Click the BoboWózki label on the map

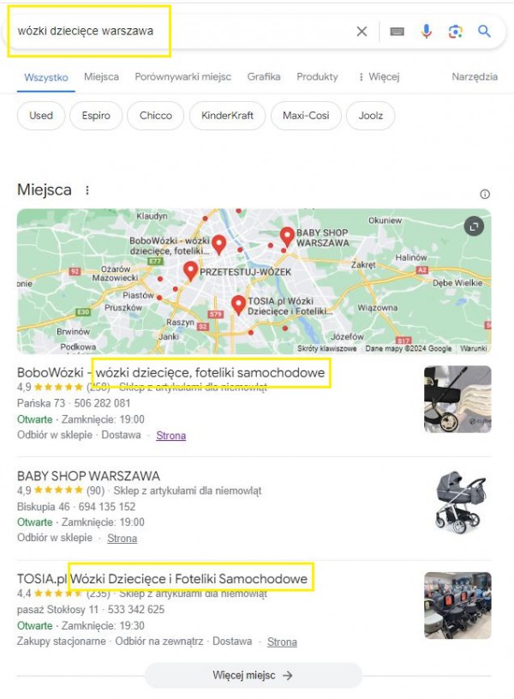[x=170, y=245]
